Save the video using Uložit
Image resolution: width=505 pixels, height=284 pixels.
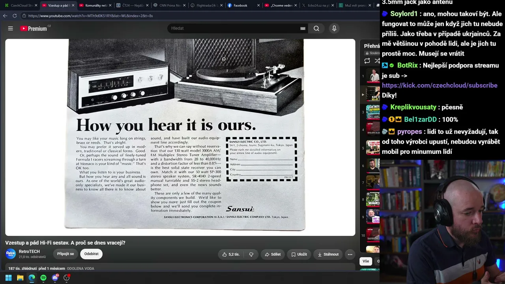299,254
